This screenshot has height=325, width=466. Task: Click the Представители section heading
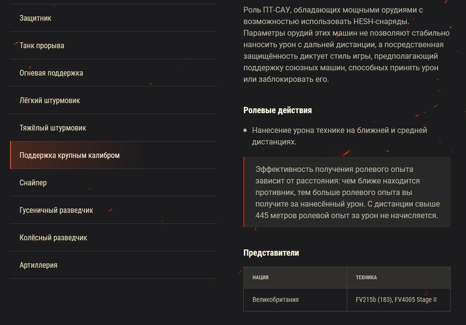pos(271,253)
